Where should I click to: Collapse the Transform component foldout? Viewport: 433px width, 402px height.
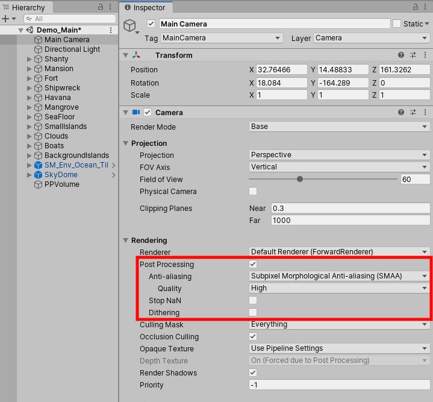tap(126, 55)
